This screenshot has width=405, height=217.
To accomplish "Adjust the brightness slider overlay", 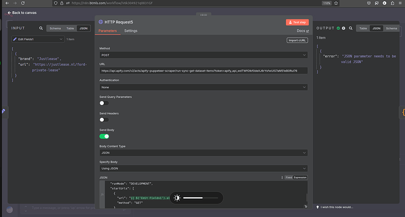I will click(200, 198).
